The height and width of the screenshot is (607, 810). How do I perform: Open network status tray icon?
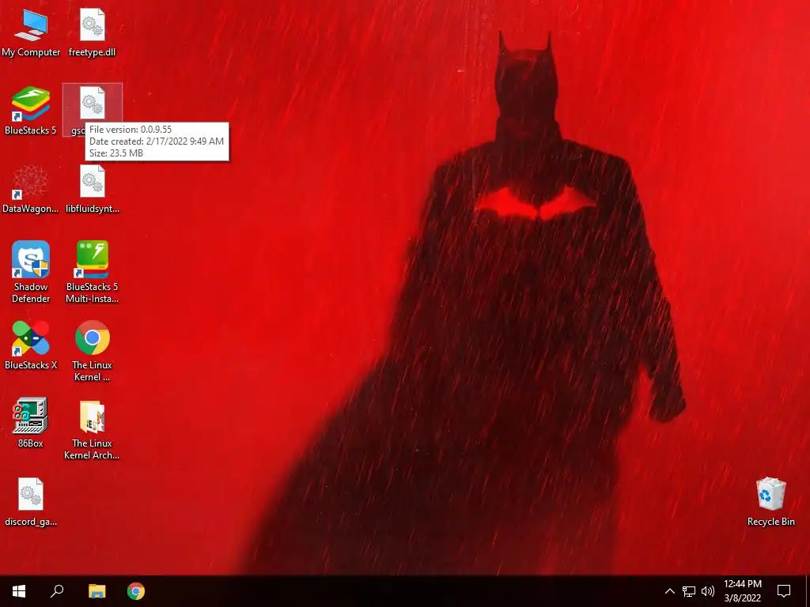pos(689,591)
